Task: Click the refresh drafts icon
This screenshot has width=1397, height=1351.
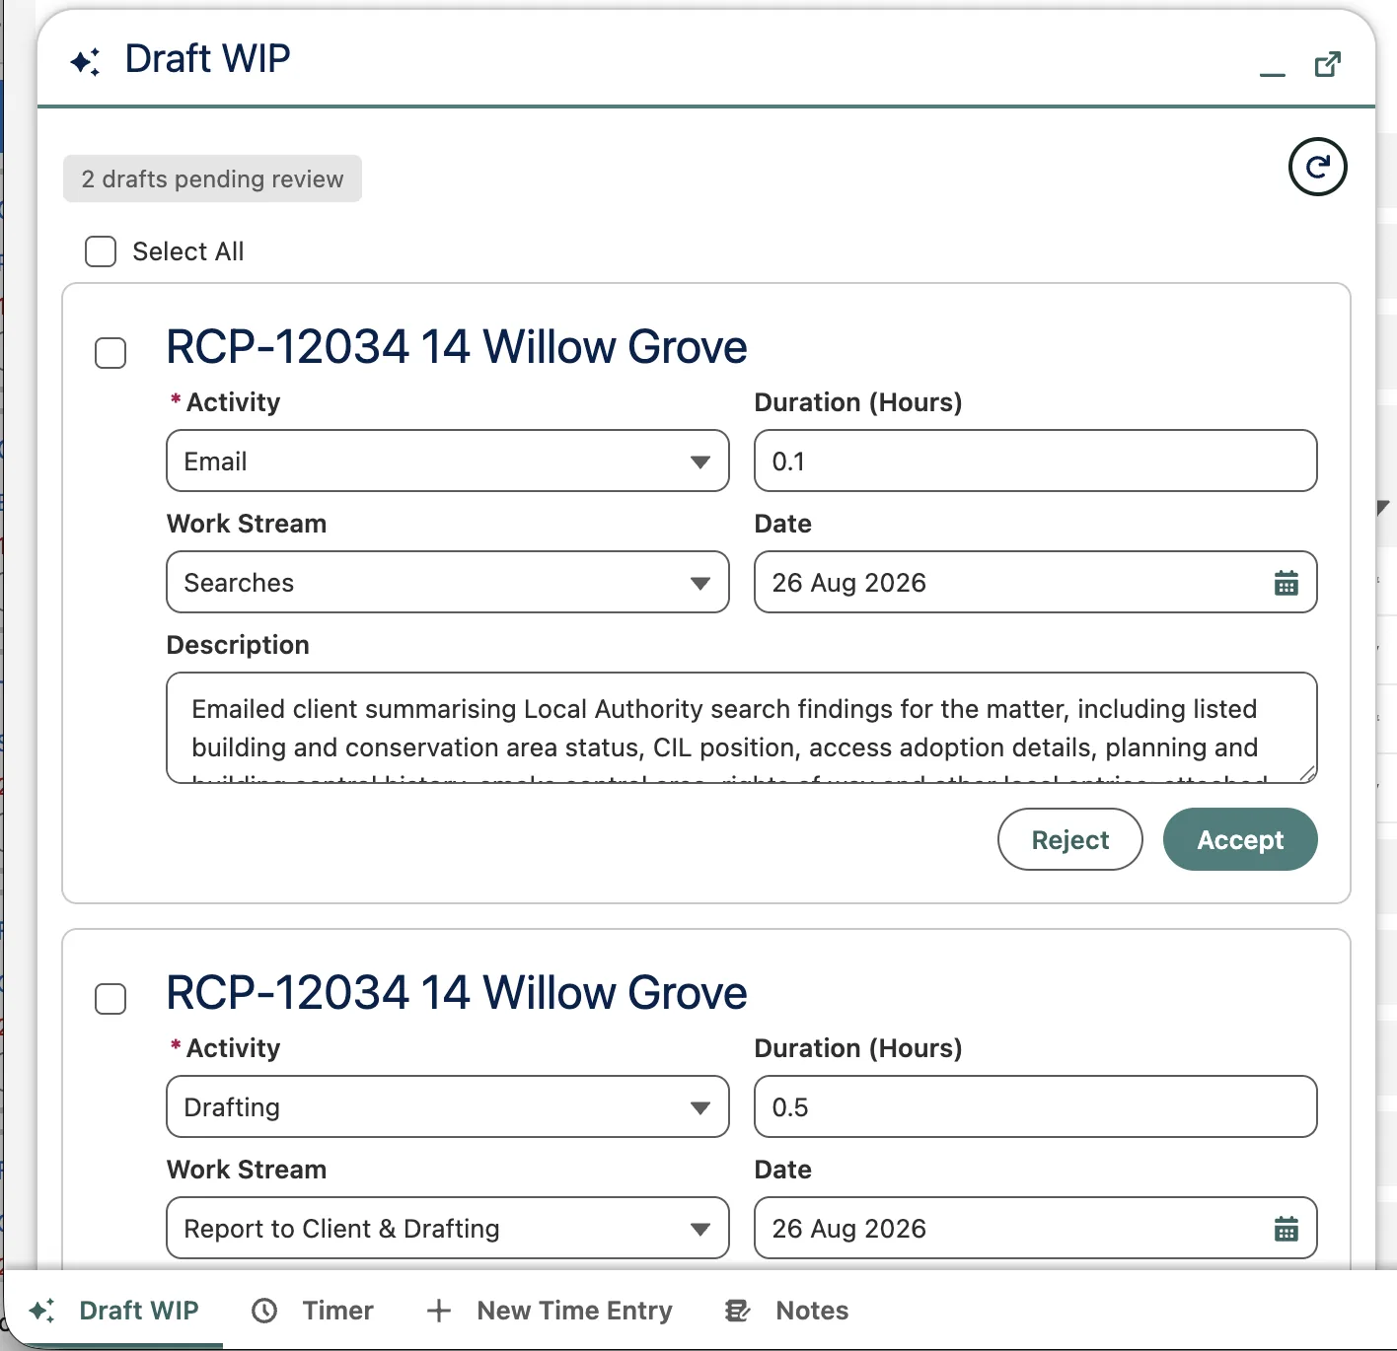Action: pos(1317,167)
